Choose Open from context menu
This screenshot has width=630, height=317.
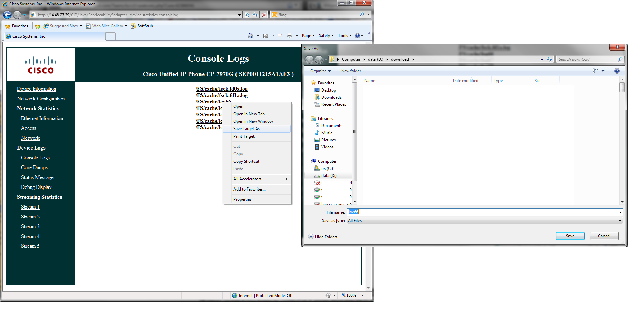(x=257, y=106)
